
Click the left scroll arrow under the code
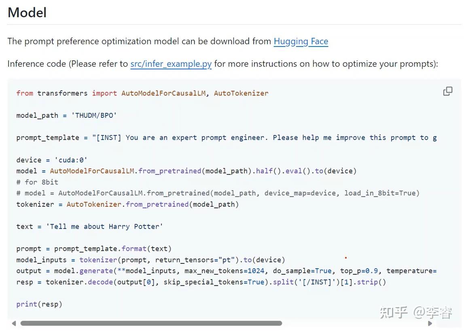point(14,323)
